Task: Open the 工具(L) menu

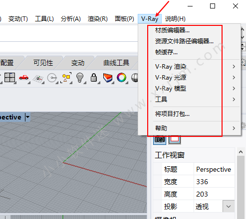Action: pos(44,19)
